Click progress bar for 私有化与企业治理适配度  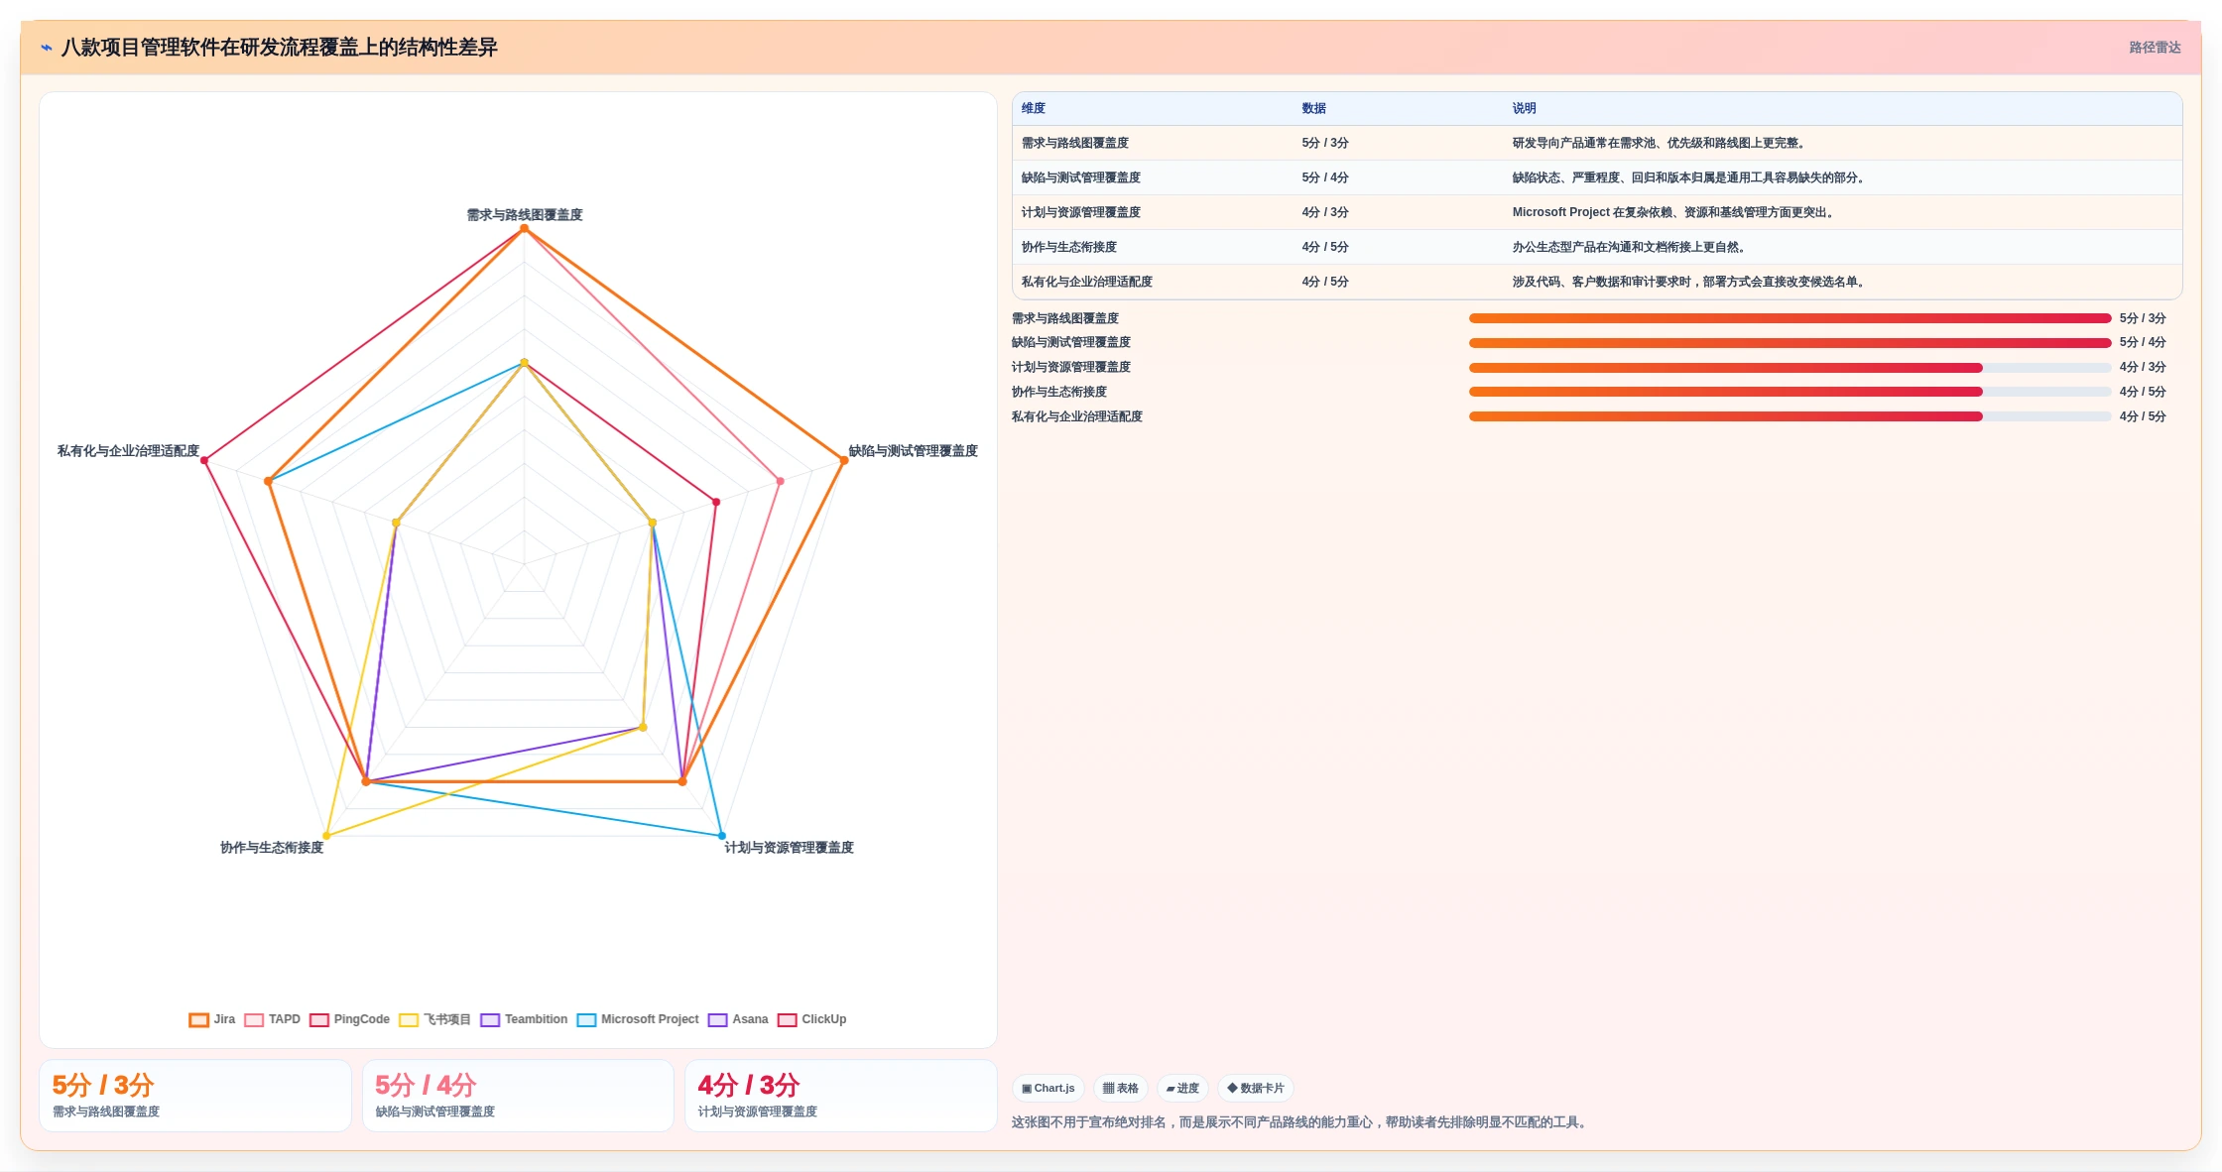tap(1790, 416)
